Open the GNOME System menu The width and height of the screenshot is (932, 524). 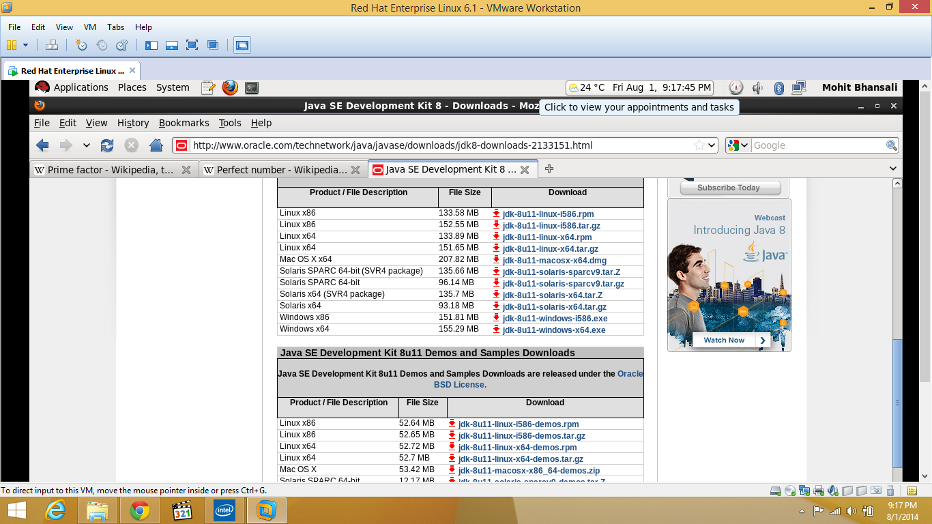tap(173, 87)
